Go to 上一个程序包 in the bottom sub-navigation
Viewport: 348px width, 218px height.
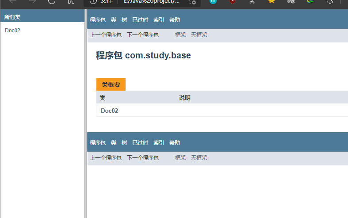coord(106,157)
